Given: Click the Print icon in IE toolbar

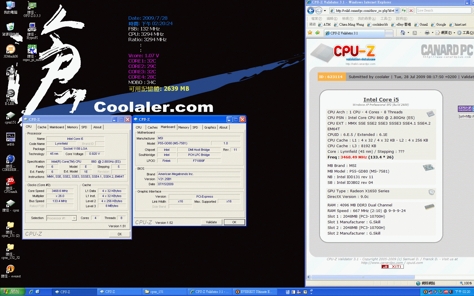Looking at the screenshot, I should click(427, 33).
